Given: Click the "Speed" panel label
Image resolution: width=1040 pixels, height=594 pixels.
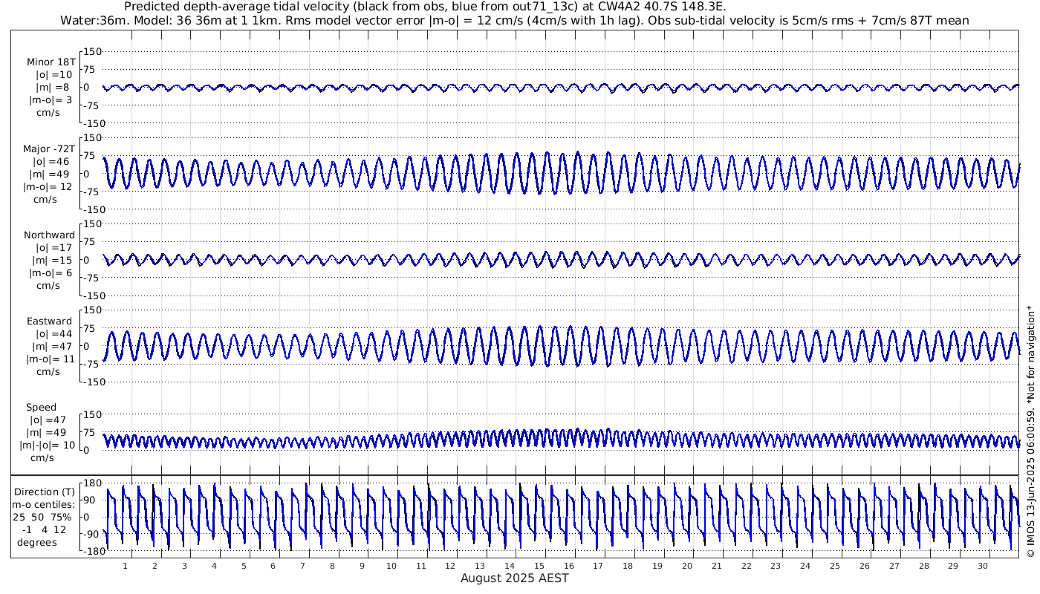Looking at the screenshot, I should click(41, 408).
